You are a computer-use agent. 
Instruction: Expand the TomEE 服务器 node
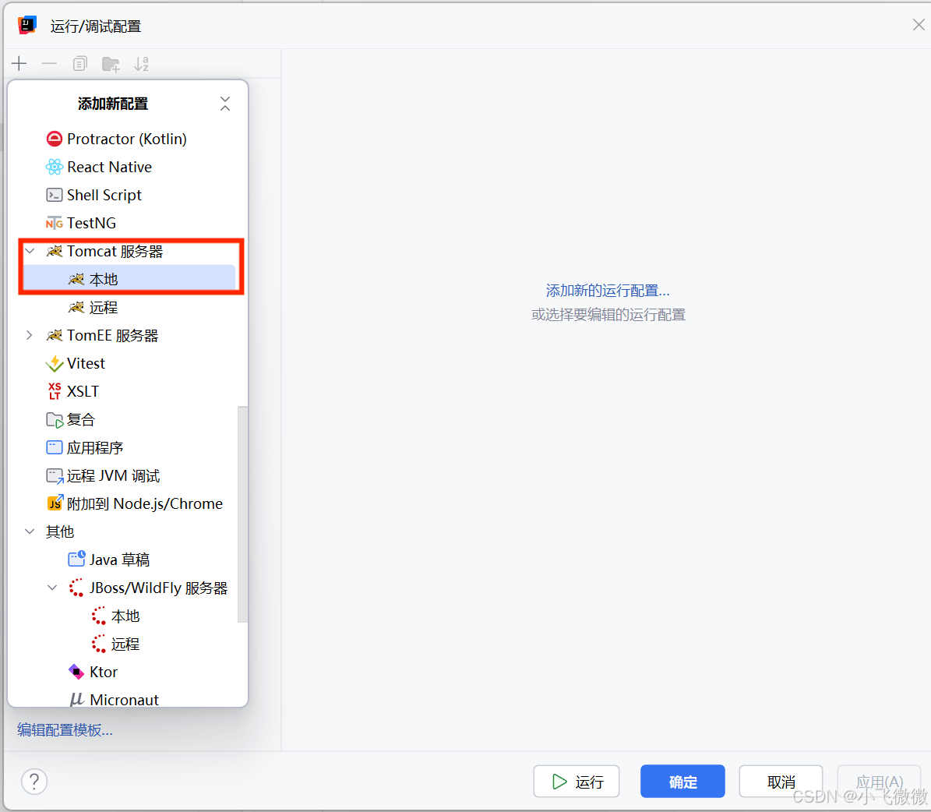click(30, 336)
